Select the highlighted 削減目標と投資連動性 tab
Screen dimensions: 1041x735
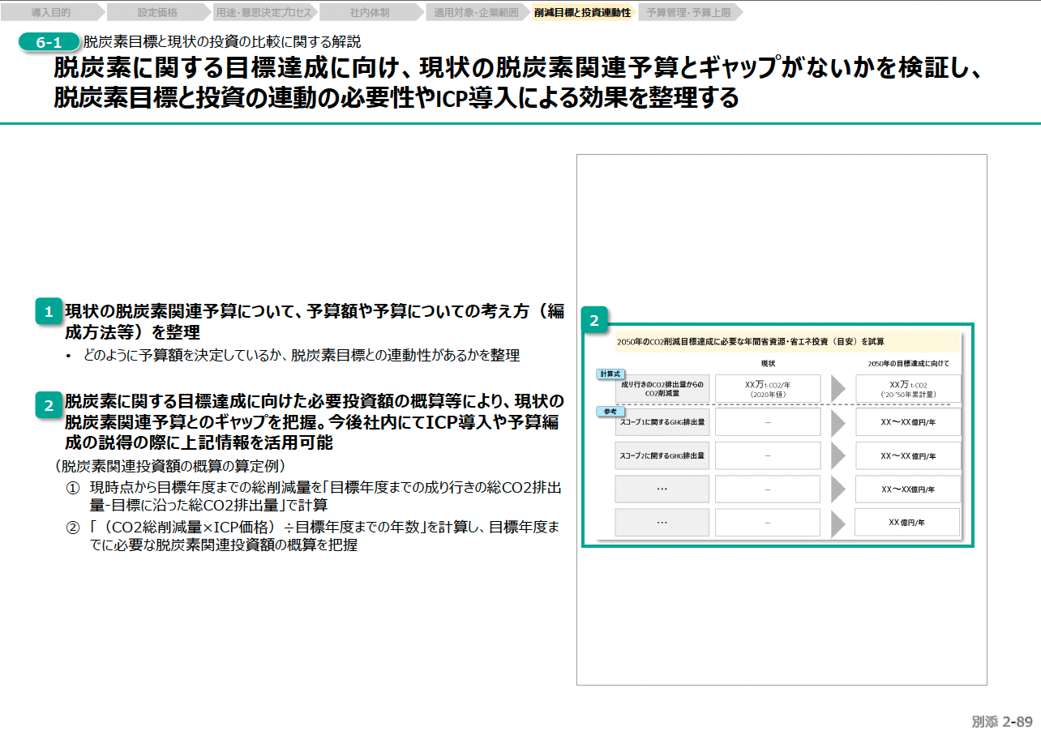click(582, 13)
